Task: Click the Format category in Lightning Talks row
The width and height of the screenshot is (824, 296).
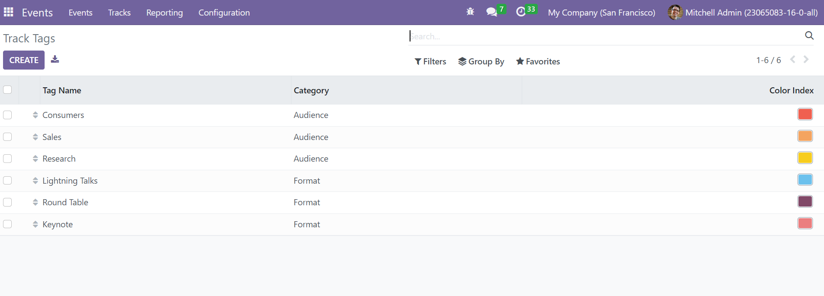Action: coord(307,181)
